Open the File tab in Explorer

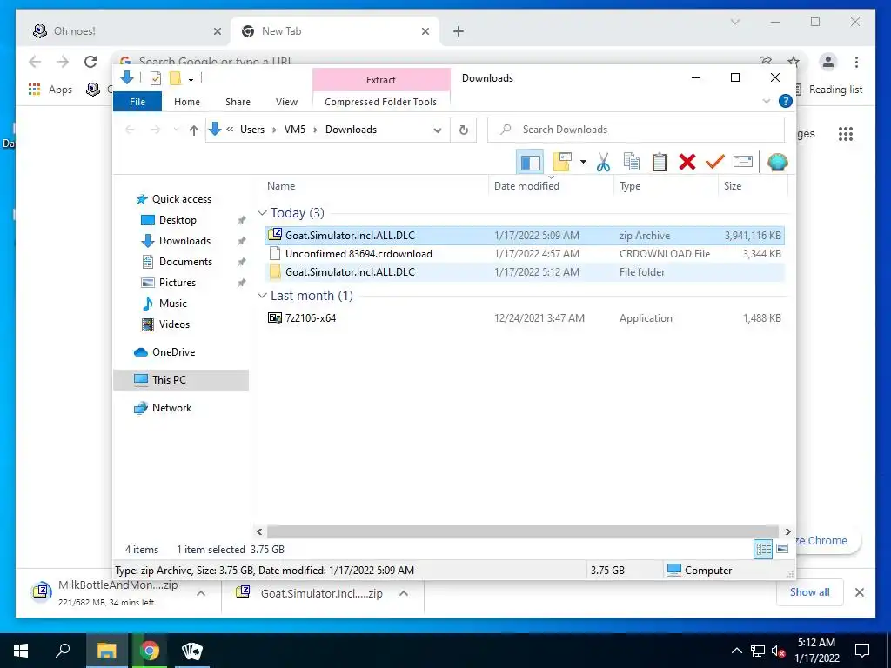click(137, 102)
